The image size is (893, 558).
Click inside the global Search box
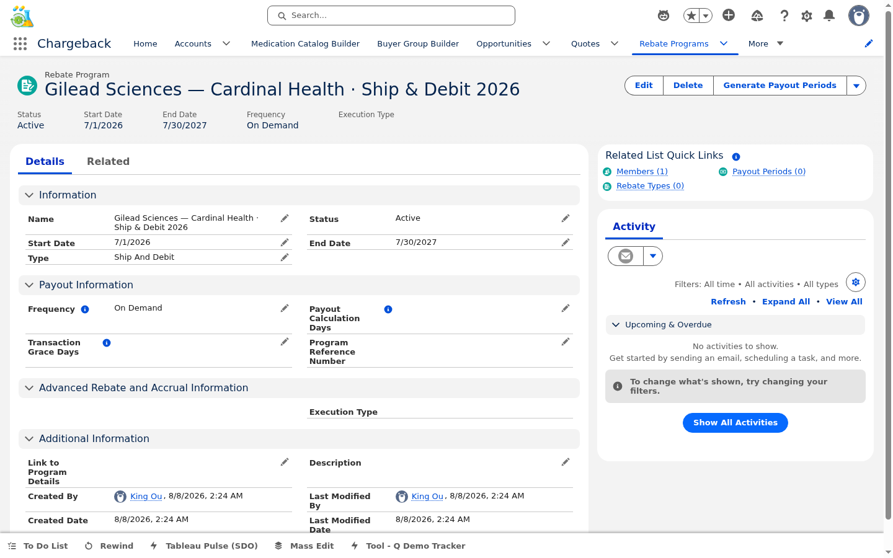tap(391, 15)
